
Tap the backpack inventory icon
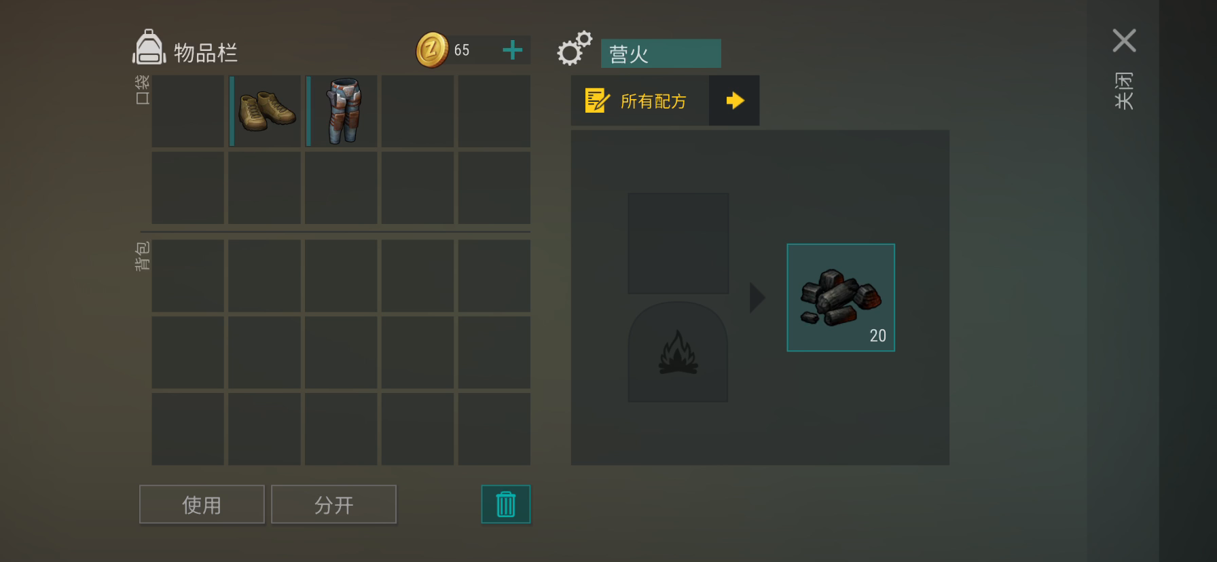[149, 48]
